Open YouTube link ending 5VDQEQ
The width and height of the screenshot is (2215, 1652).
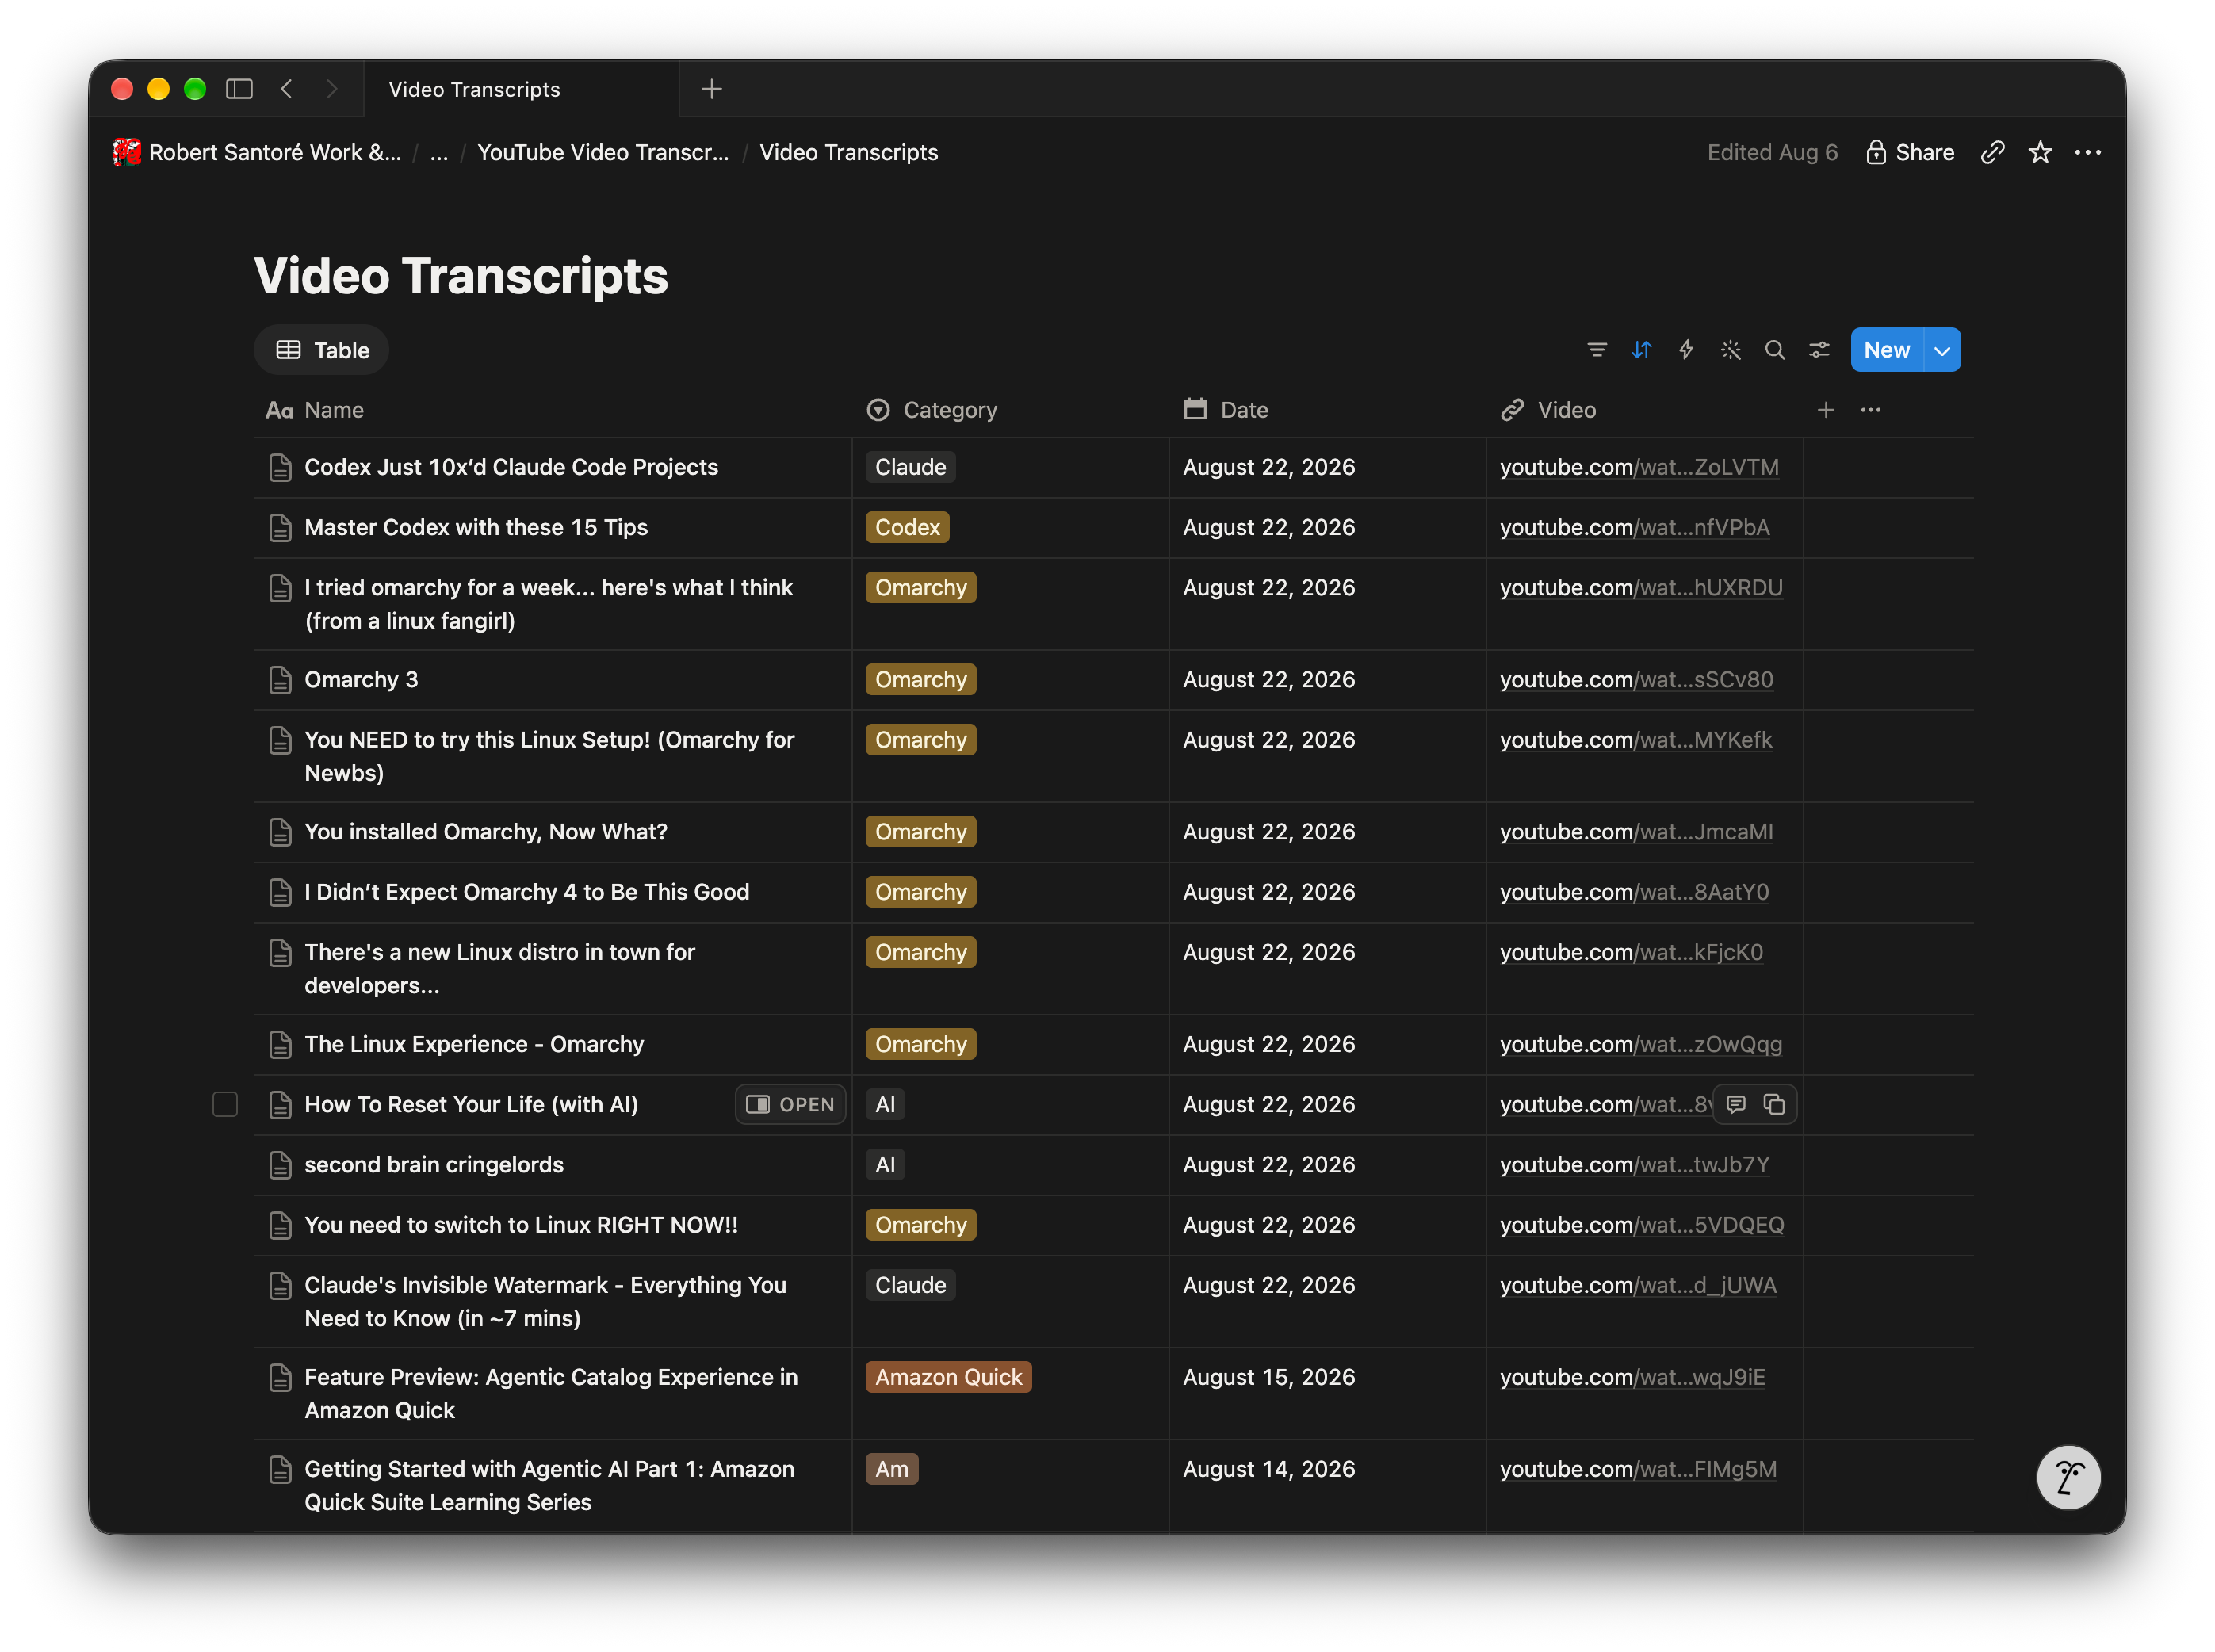pyautogui.click(x=1641, y=1225)
